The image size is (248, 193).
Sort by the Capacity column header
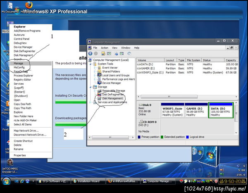231,60
